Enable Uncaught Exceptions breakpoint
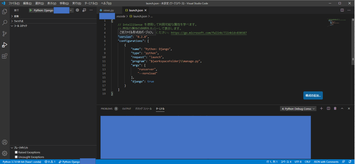Viewport: 355px width, 164px height. click(x=16, y=157)
